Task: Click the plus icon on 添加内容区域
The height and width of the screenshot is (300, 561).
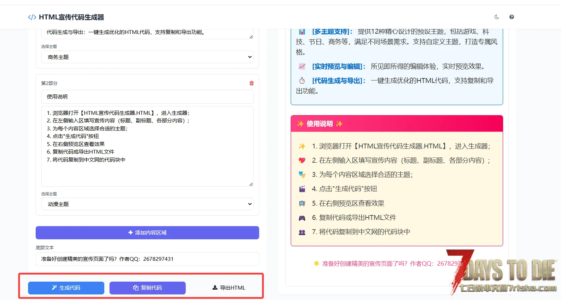Action: [131, 232]
